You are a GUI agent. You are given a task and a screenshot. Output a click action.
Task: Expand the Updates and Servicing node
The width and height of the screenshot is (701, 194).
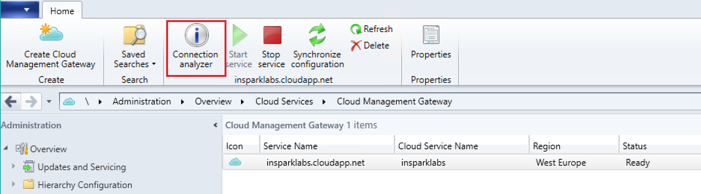[x=14, y=166]
